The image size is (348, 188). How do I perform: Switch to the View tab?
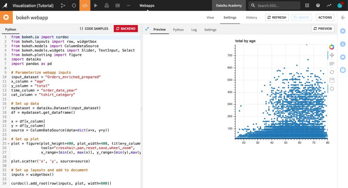pyautogui.click(x=210, y=17)
